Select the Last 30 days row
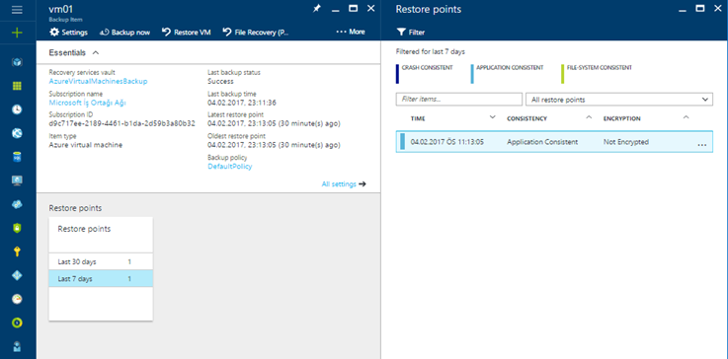Screen dimensions: 728x359 [101, 261]
